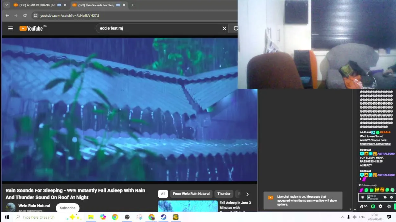Open the 7TV emote button in chat input
Image resolution: width=396 pixels, height=222 pixels.
point(385,197)
